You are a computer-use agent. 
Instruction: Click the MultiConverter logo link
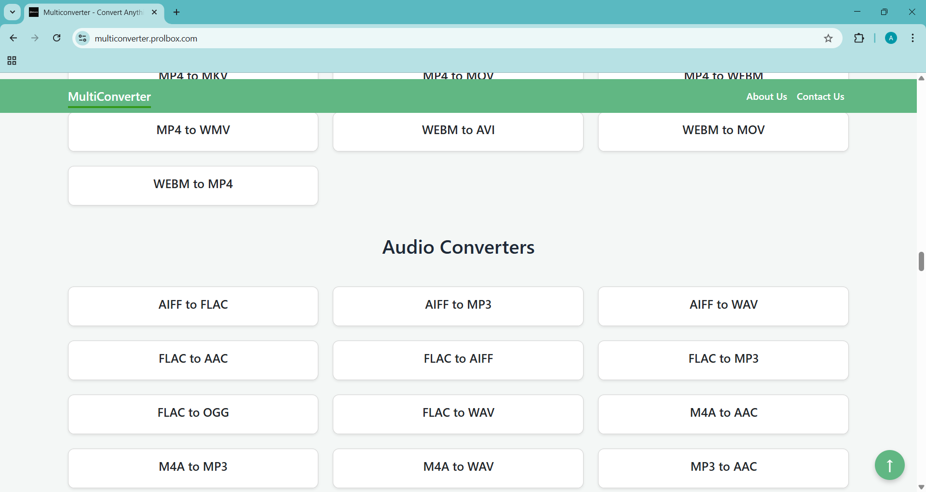109,96
